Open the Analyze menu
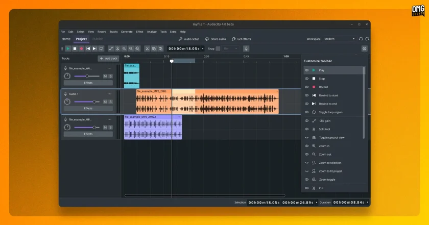The height and width of the screenshot is (225, 429). (x=152, y=32)
